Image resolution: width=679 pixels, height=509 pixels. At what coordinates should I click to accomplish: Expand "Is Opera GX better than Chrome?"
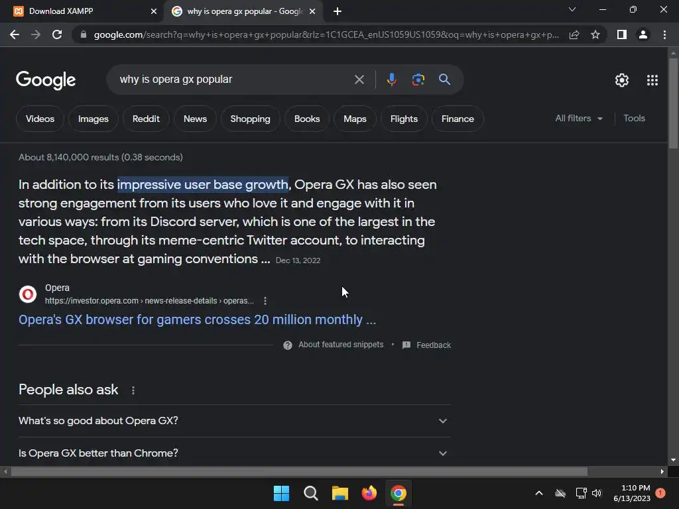[x=235, y=453]
